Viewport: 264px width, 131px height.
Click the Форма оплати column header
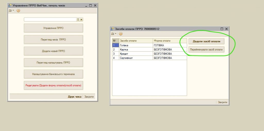tap(170, 41)
